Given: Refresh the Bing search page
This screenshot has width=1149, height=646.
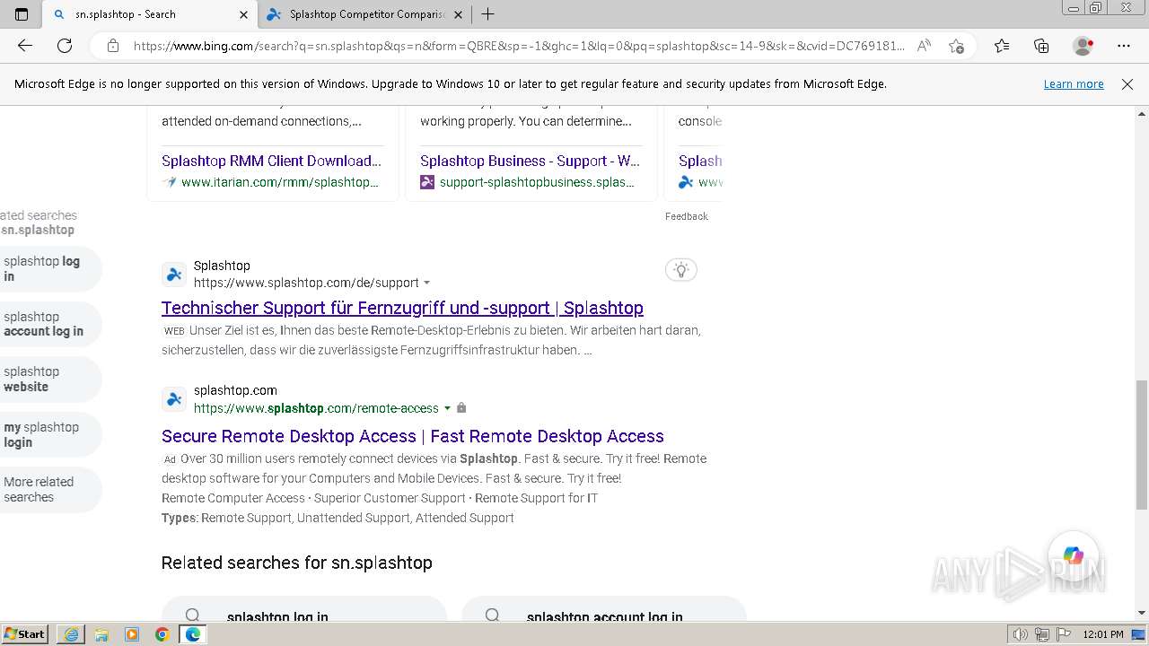Looking at the screenshot, I should 65,46.
